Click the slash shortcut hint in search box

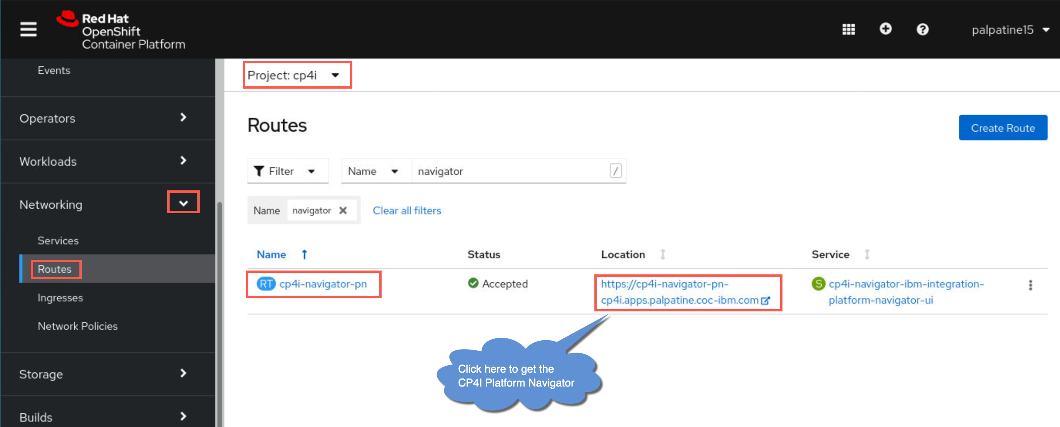click(615, 171)
